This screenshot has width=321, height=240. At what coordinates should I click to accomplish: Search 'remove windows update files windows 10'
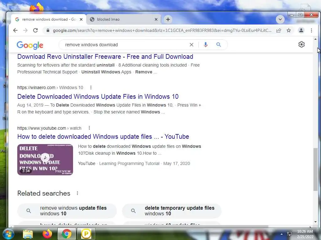tap(67, 211)
